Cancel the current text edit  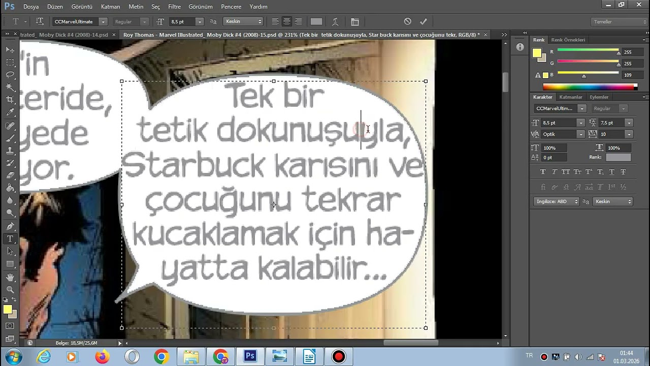tap(407, 21)
